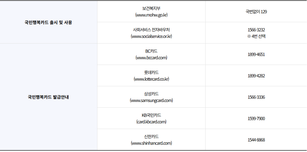Image resolution: width=307 pixels, height=152 pixels.
Task: Select the 보건복지부 organization name
Action: click(151, 8)
